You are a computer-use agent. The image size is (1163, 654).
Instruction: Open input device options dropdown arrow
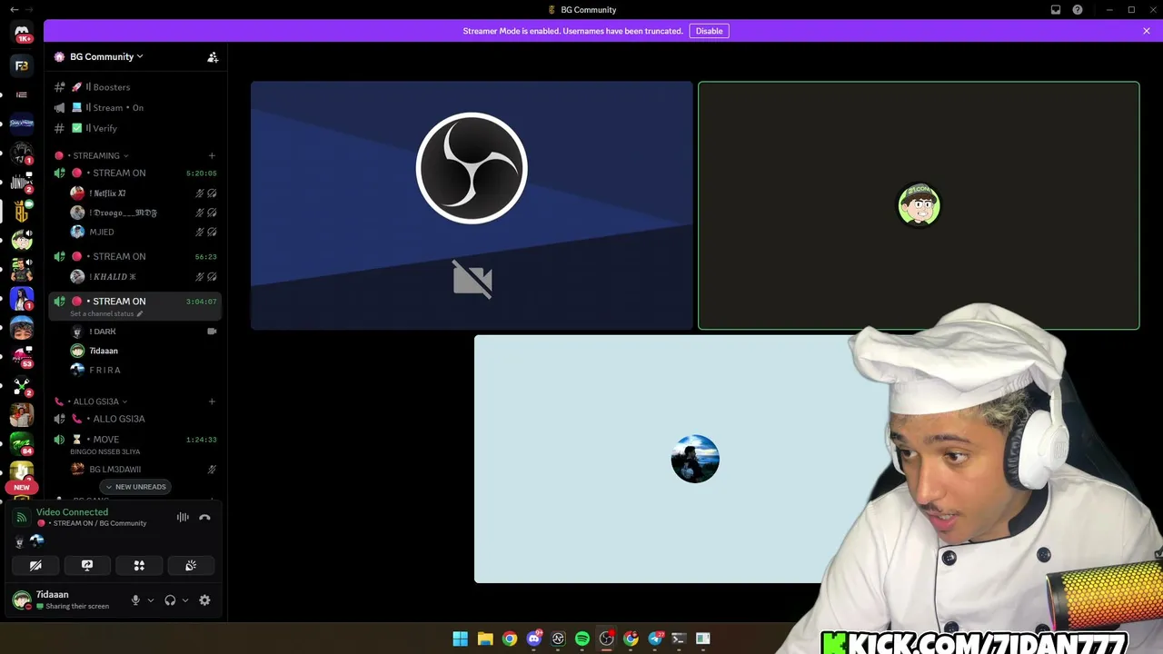(151, 599)
